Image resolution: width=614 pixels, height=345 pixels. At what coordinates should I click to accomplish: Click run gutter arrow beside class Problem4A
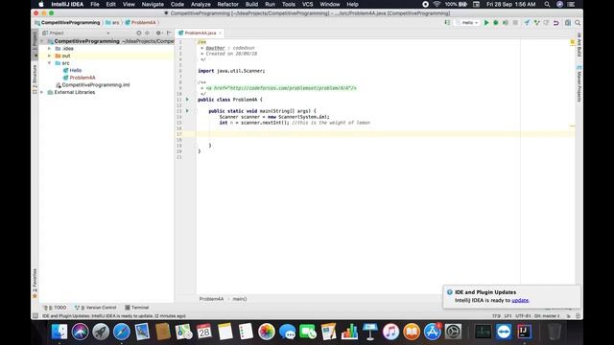187,100
